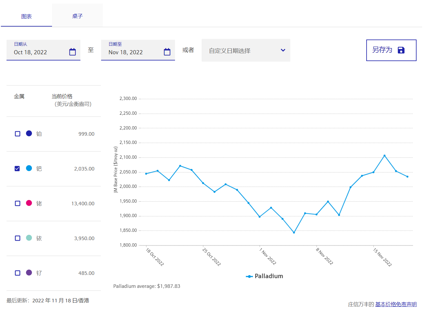The height and width of the screenshot is (310, 426).
Task: Click the 最后更新 date text
Action: (x=48, y=301)
